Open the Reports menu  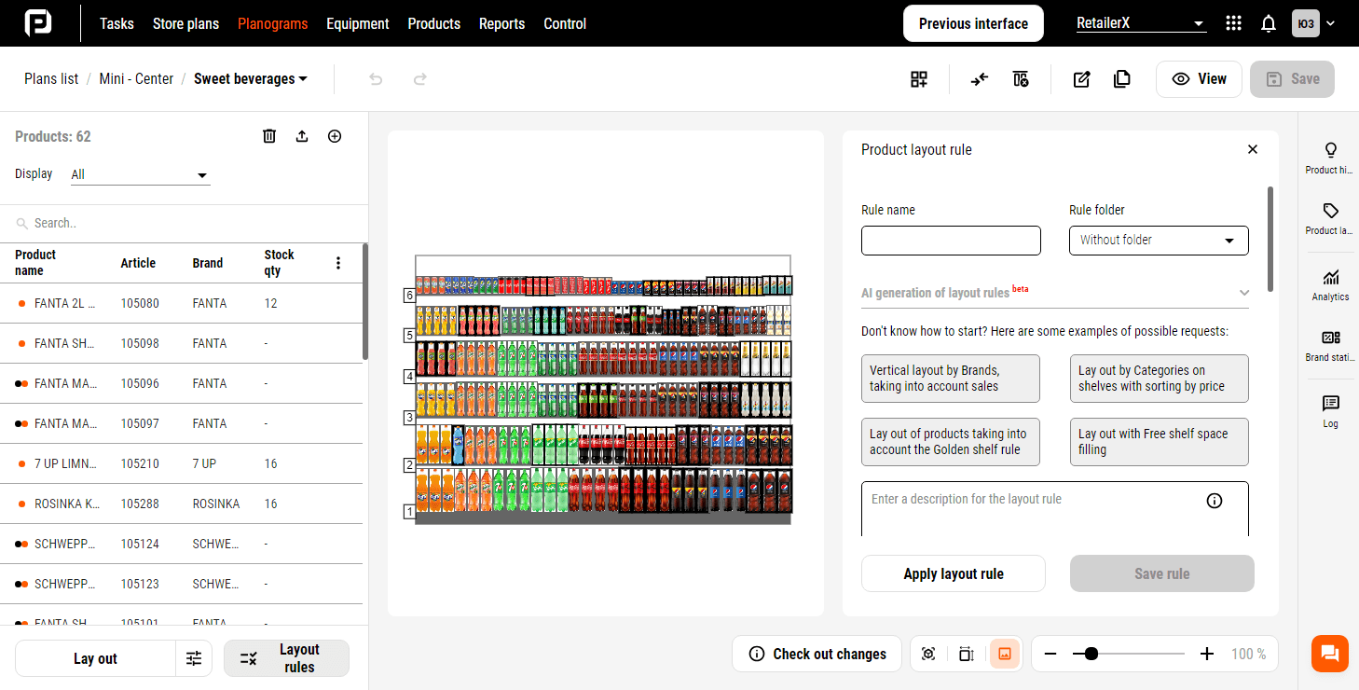pyautogui.click(x=501, y=23)
